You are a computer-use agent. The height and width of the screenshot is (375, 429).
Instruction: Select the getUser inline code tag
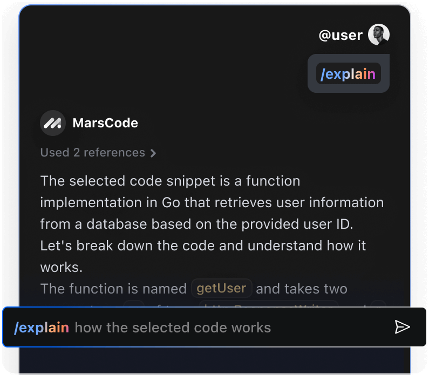[221, 288]
